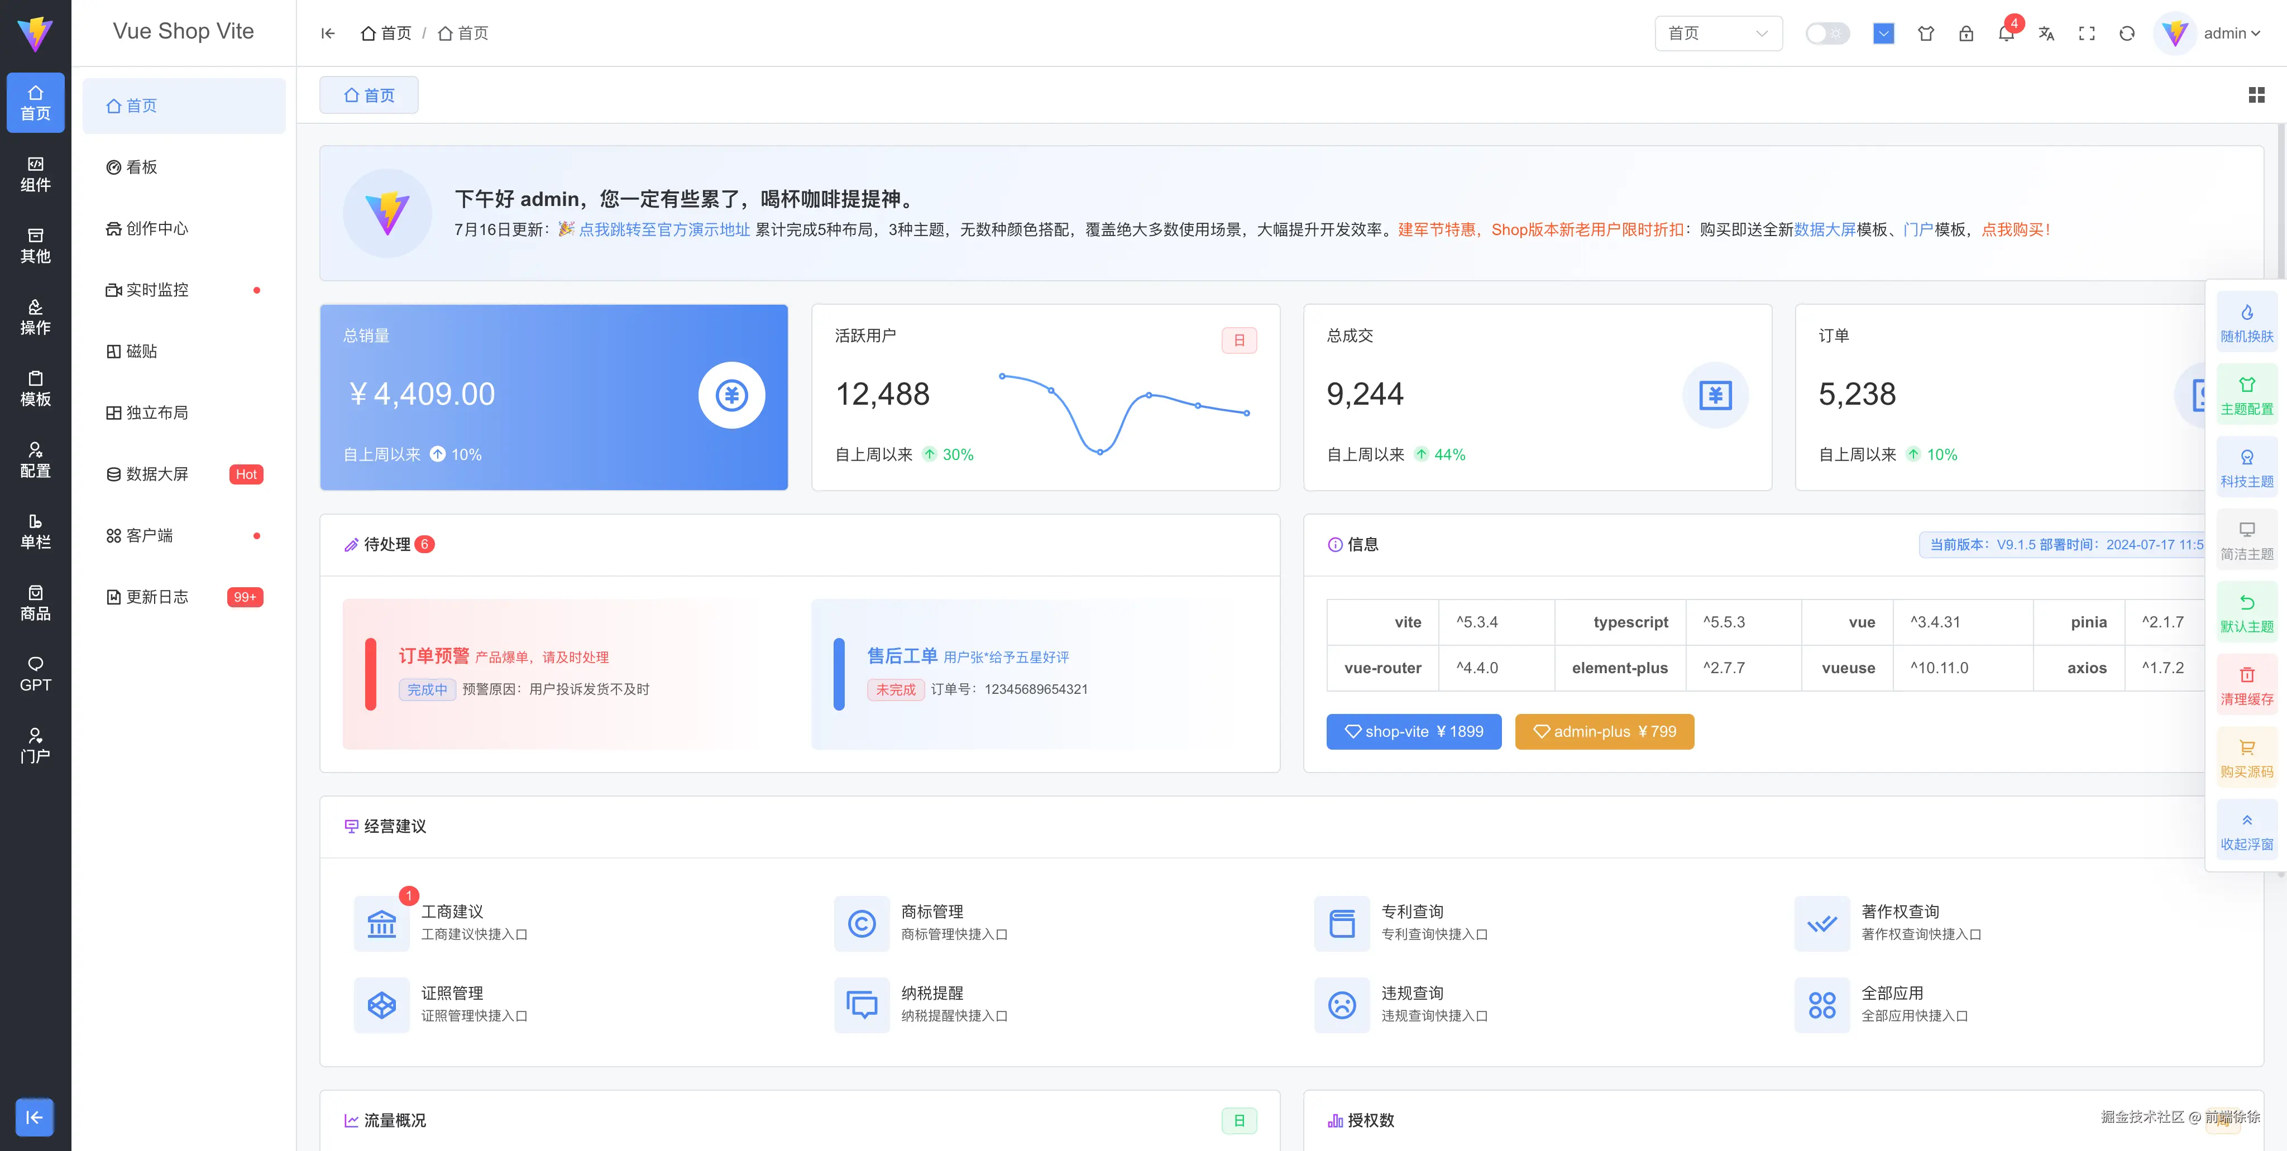Fold menu using header collapse arrow
Screen dimensions: 2287x1151
[328, 33]
